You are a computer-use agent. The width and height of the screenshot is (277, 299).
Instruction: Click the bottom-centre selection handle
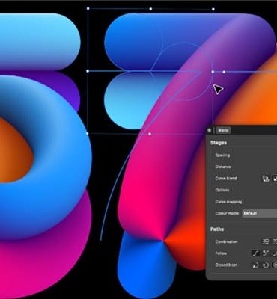click(150, 134)
